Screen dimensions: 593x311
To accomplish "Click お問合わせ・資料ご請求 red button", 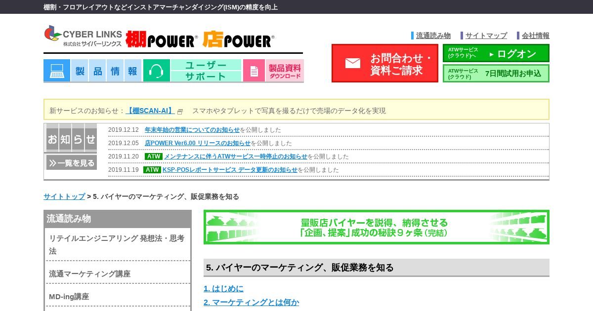I will [x=385, y=63].
